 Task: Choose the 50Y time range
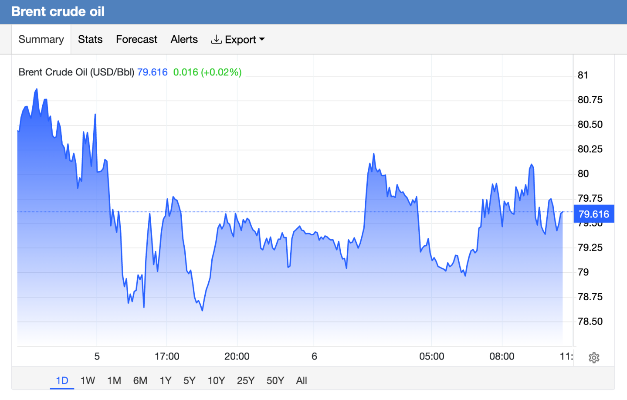(x=275, y=380)
